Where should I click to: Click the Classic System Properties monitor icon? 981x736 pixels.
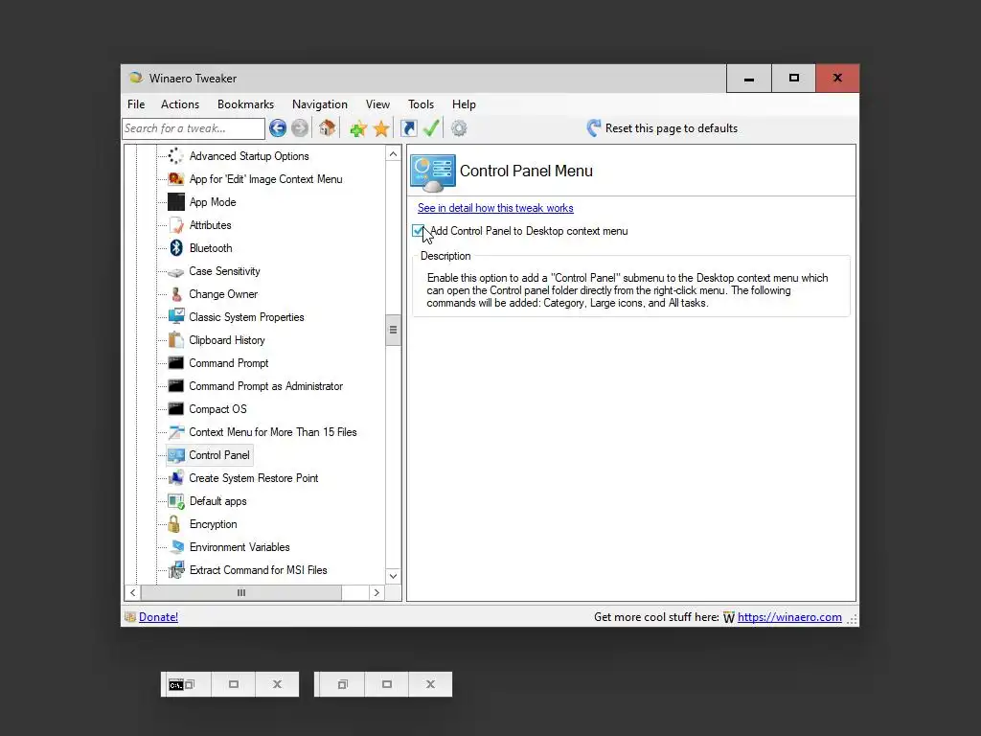176,316
